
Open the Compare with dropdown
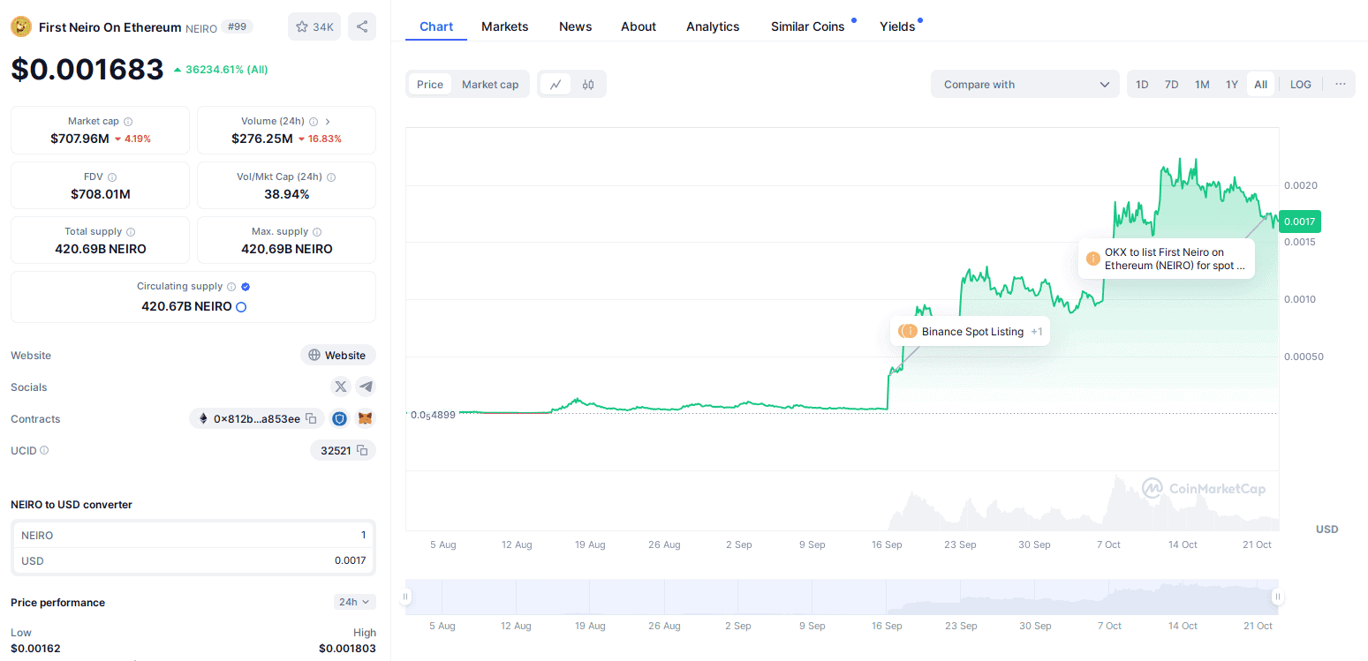point(1025,85)
